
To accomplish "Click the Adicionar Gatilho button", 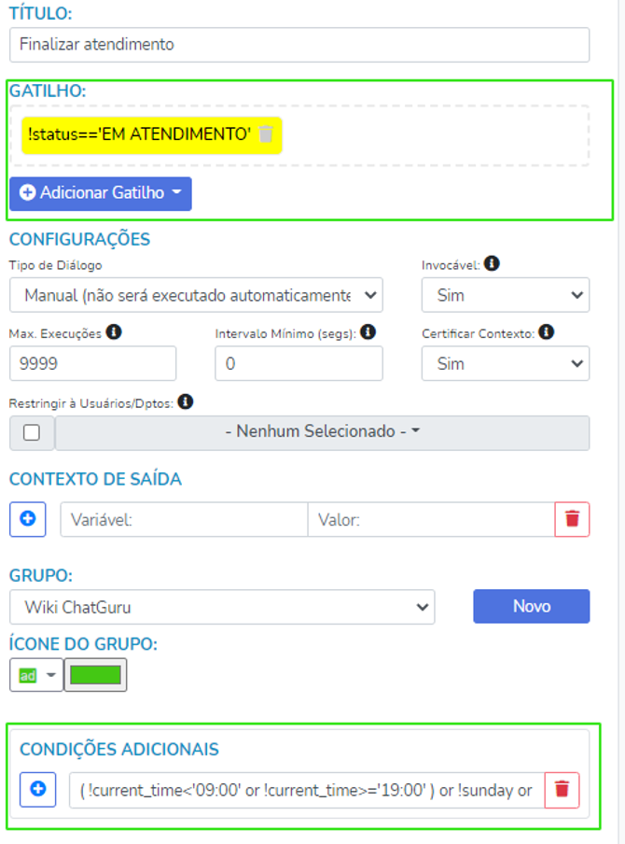I will coord(101,193).
